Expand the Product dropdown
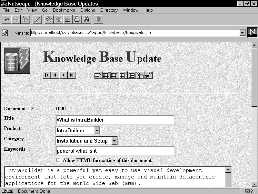 pos(97,130)
